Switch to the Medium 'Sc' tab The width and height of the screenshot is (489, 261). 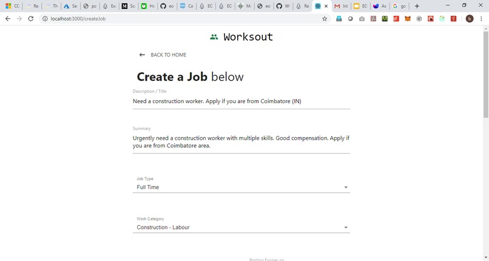[129, 6]
